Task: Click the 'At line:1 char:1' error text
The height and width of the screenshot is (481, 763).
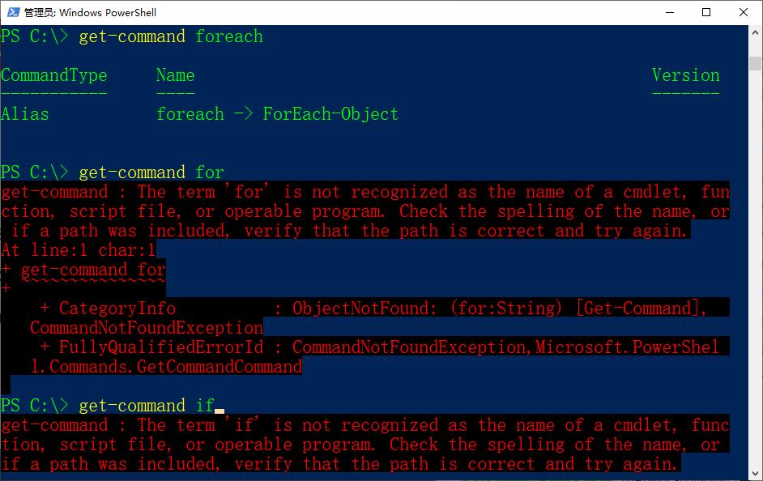Action: tap(79, 250)
